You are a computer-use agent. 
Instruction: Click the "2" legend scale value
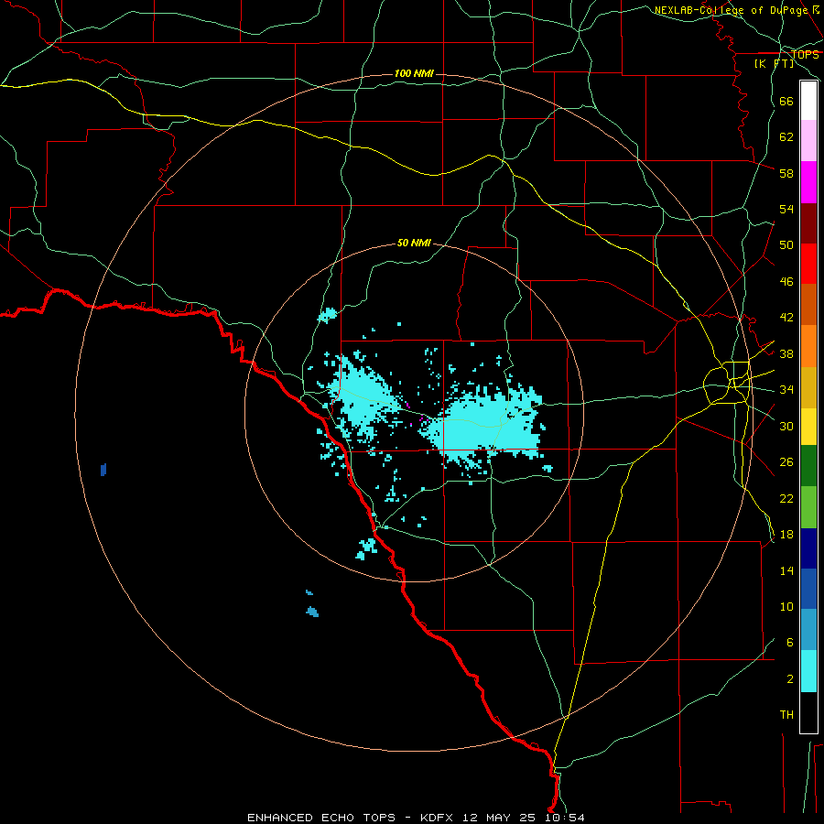(790, 679)
